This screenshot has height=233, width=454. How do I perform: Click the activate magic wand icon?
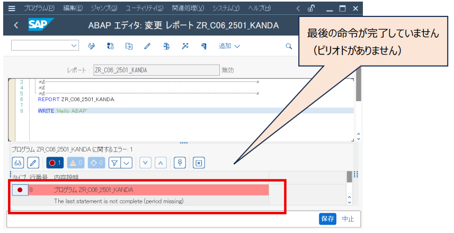tap(185, 46)
